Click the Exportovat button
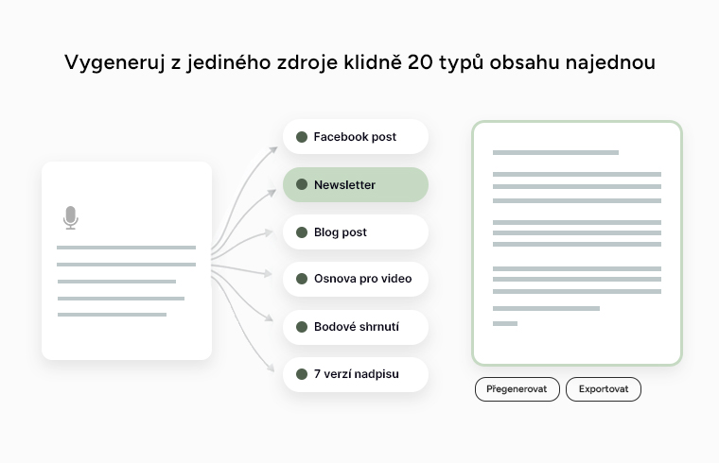The height and width of the screenshot is (463, 719). pyautogui.click(x=604, y=389)
